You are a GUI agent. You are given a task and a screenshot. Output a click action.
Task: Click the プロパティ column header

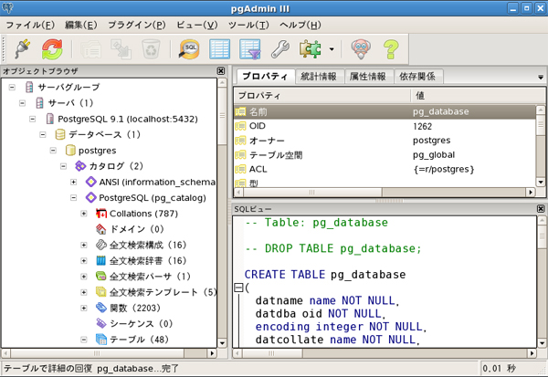tap(322, 95)
